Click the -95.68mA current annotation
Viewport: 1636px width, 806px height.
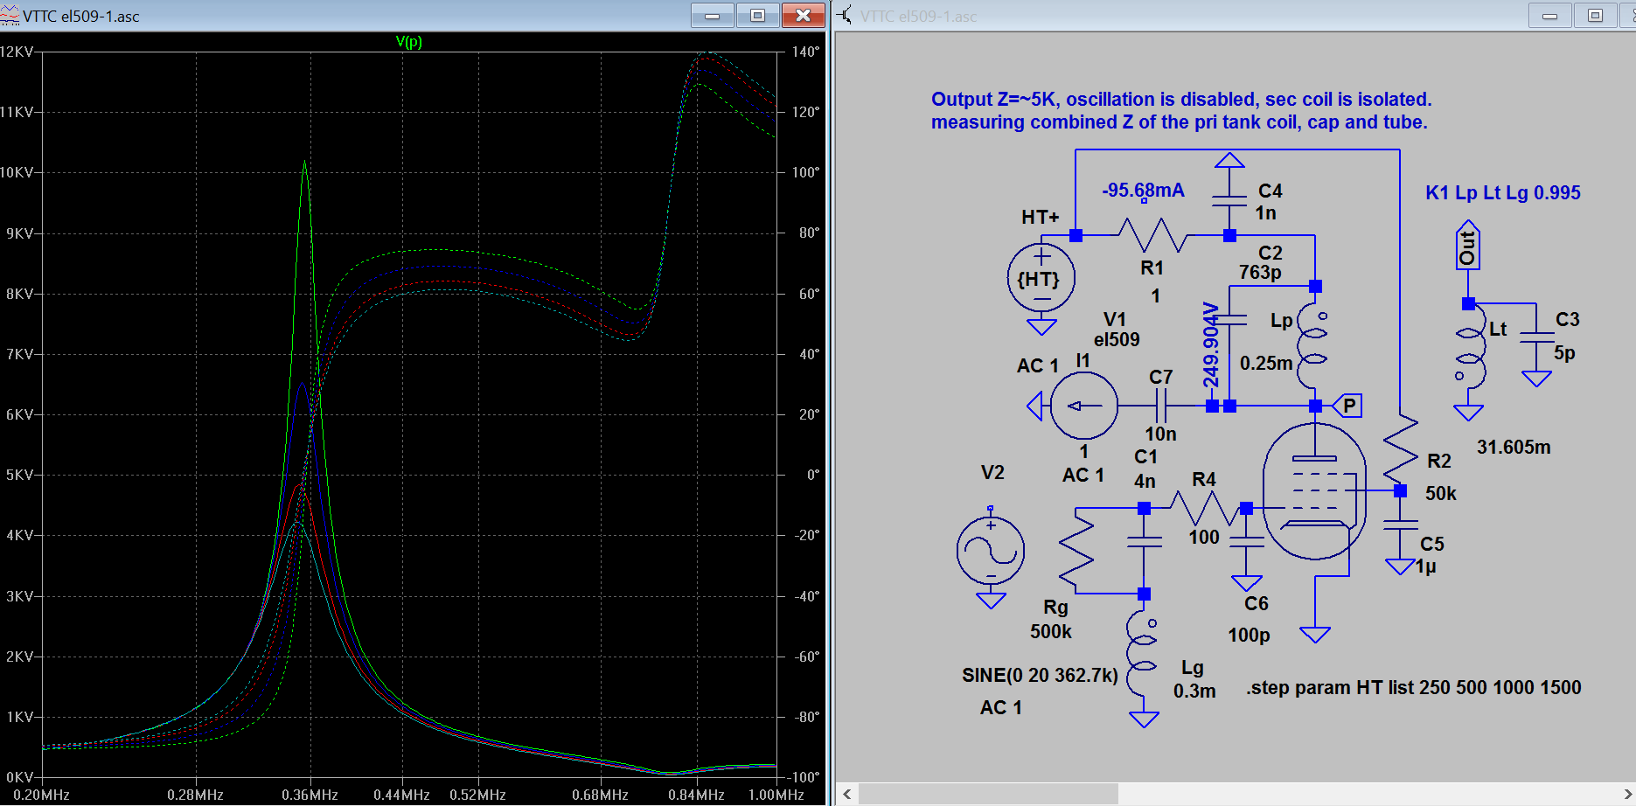tap(1143, 191)
